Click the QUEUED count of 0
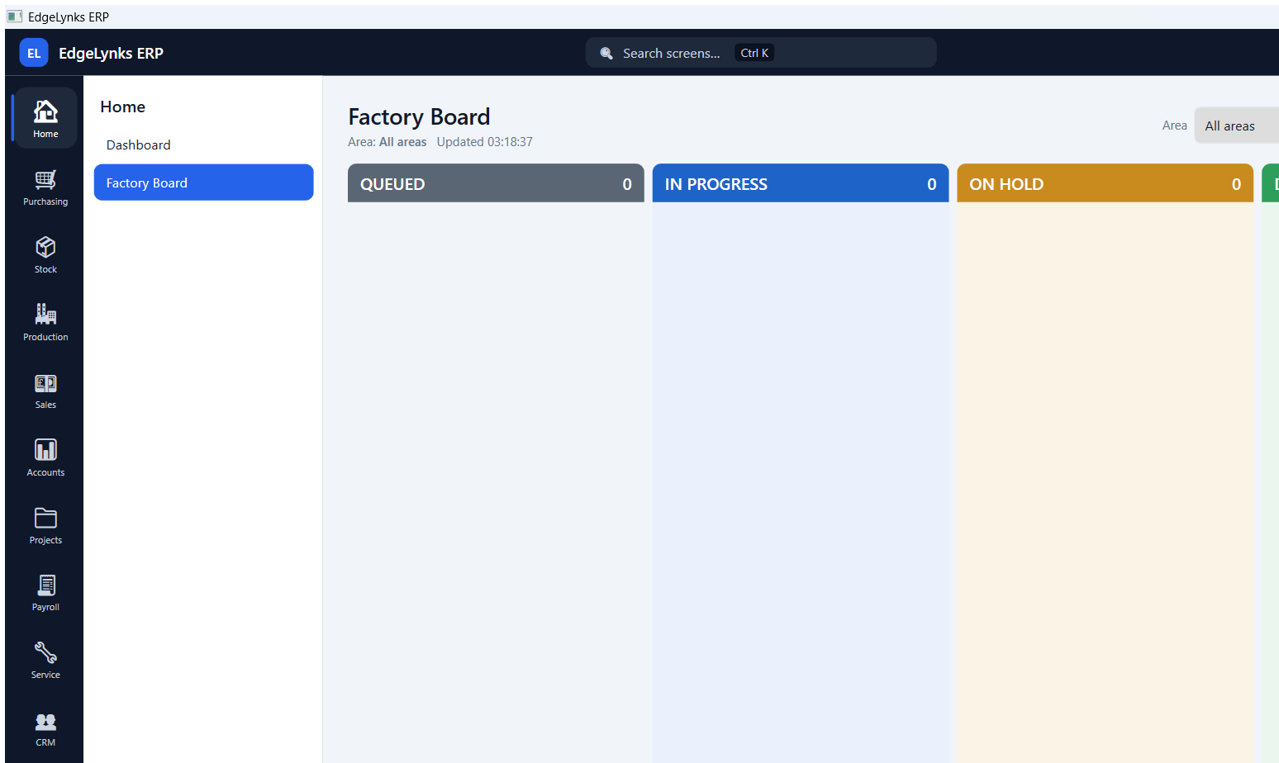 tap(627, 184)
